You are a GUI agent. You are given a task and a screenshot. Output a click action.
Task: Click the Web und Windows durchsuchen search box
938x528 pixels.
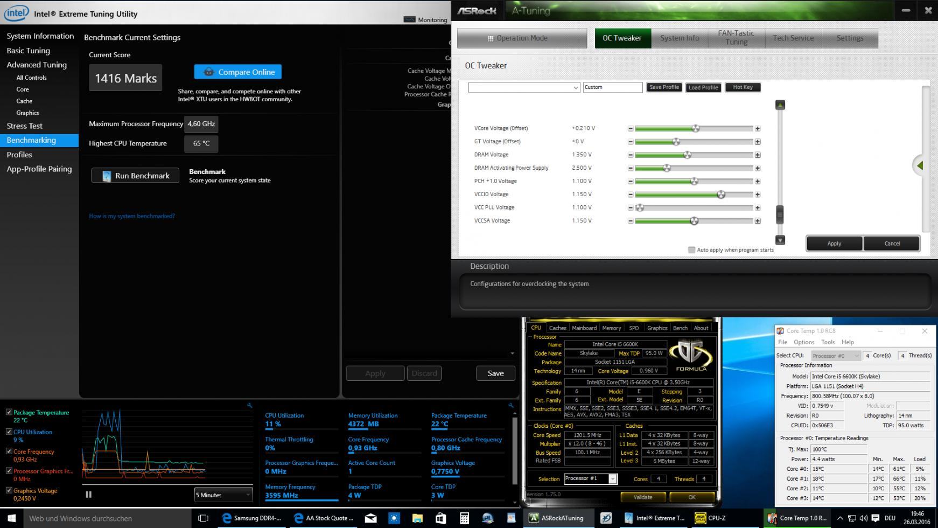108,518
